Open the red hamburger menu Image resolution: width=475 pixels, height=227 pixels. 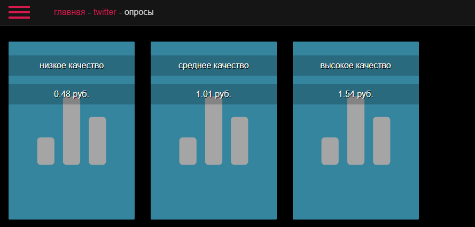coord(19,12)
